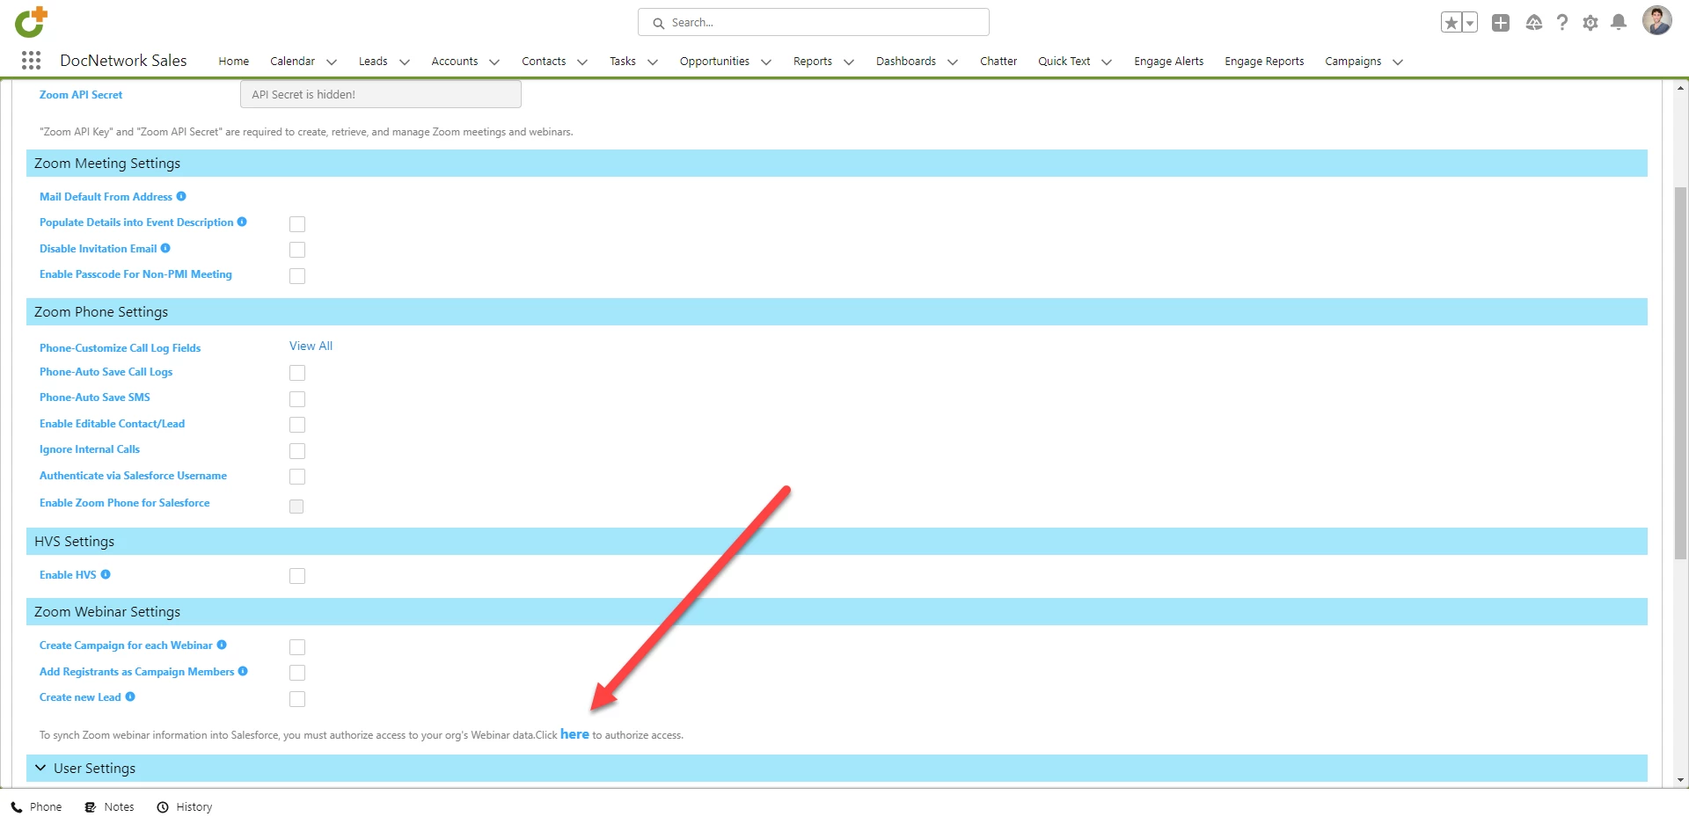Image resolution: width=1689 pixels, height=824 pixels.
Task: Open the Setup gear icon
Action: [x=1590, y=23]
